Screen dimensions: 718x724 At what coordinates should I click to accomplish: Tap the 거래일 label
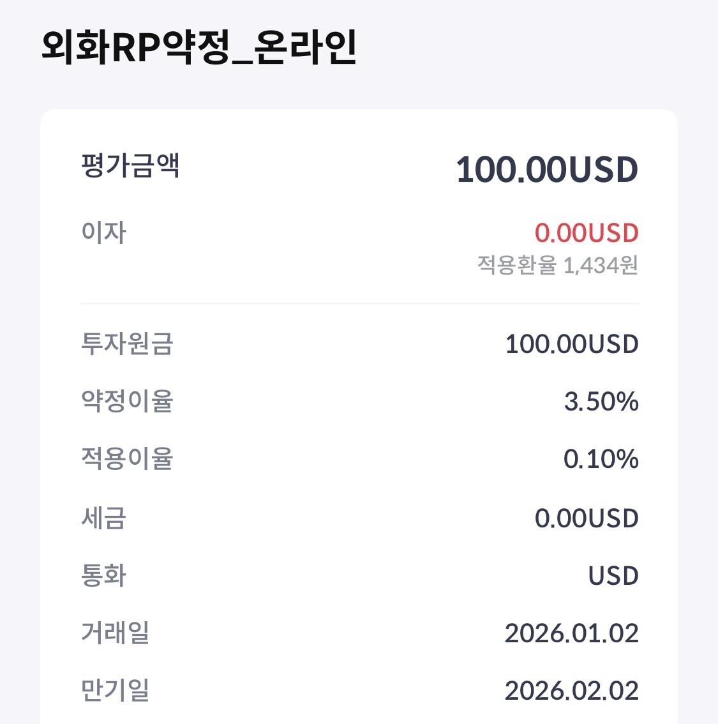116,633
